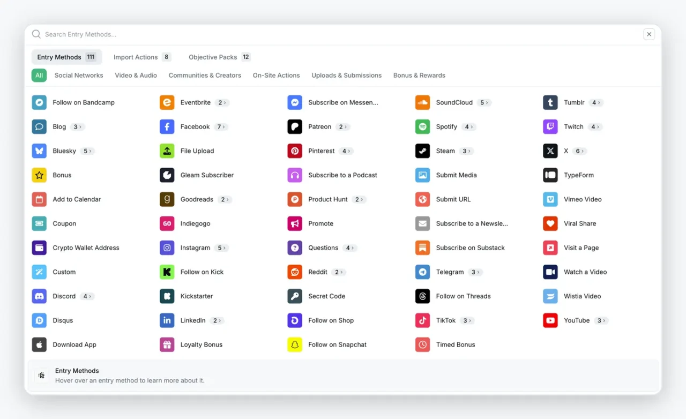Open the Objective Packs tab
Image resolution: width=686 pixels, height=419 pixels.
click(219, 57)
